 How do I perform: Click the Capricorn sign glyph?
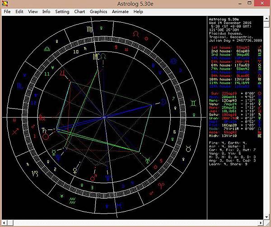[35, 173]
